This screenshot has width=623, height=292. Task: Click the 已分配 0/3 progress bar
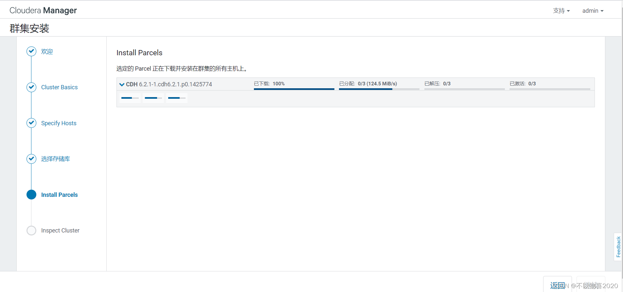pyautogui.click(x=379, y=89)
